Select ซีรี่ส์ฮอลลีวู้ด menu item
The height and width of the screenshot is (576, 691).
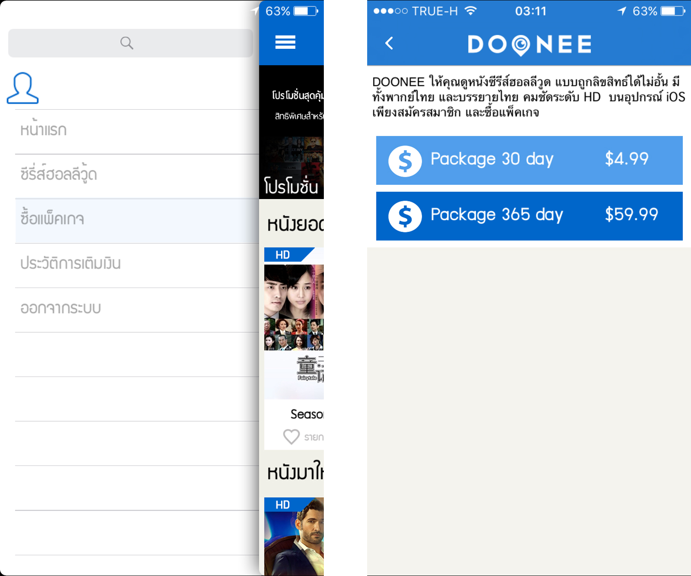[x=137, y=176]
